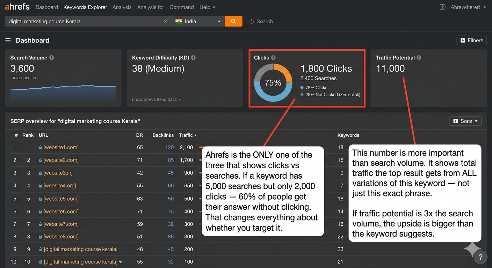
Task: Expand the Help menu
Action: click(x=207, y=7)
